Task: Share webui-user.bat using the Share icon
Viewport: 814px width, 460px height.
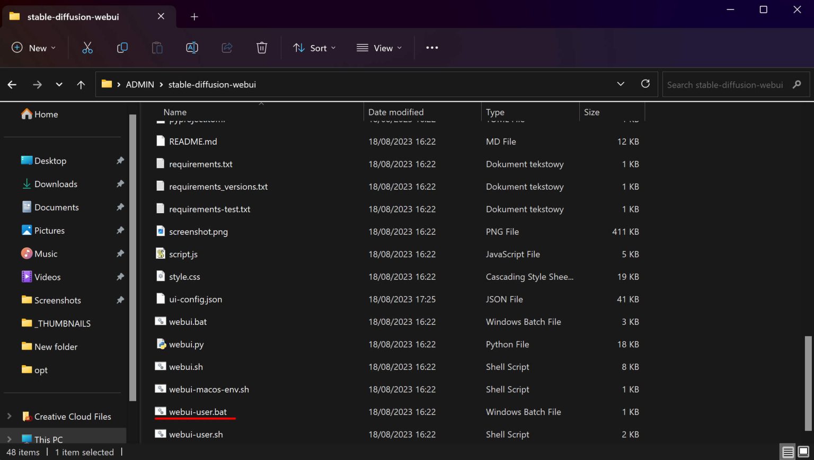Action: pyautogui.click(x=227, y=48)
